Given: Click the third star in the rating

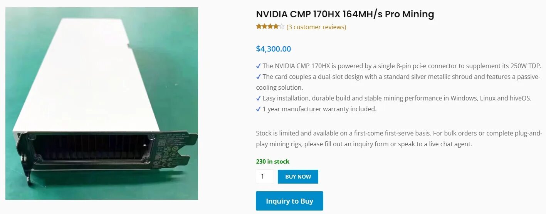Looking at the screenshot, I should pos(270,27).
